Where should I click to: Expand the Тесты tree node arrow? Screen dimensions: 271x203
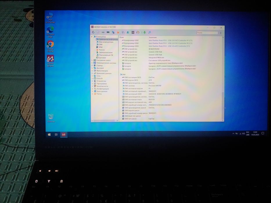pyautogui.click(x=92, y=94)
